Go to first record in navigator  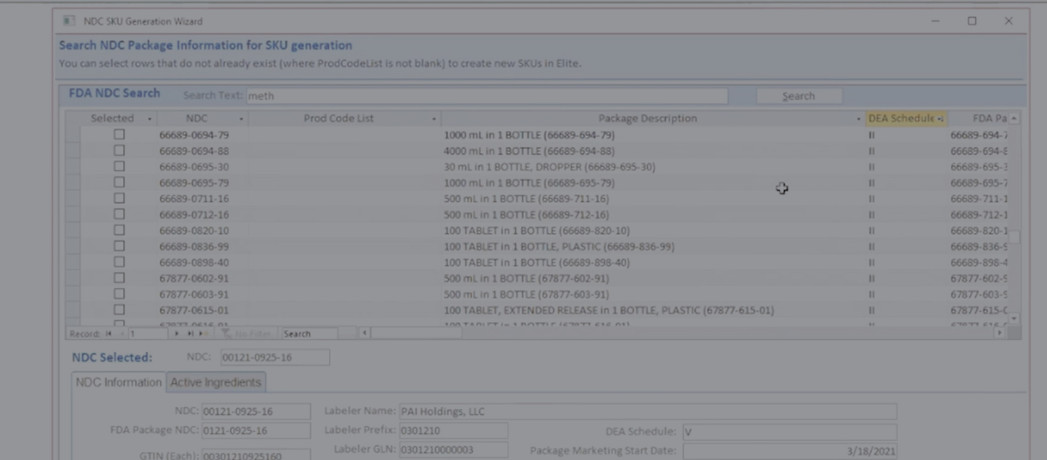click(109, 334)
